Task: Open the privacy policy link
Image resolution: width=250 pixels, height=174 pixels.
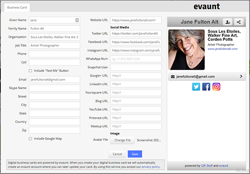Action: pyautogui.click(x=150, y=167)
